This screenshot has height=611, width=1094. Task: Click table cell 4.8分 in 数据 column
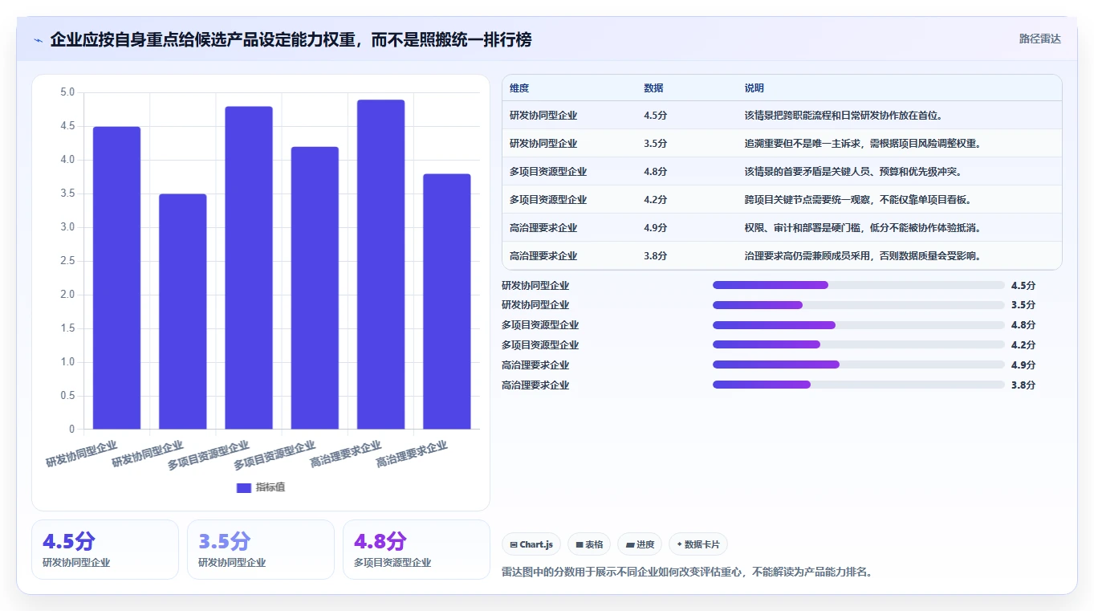[656, 172]
